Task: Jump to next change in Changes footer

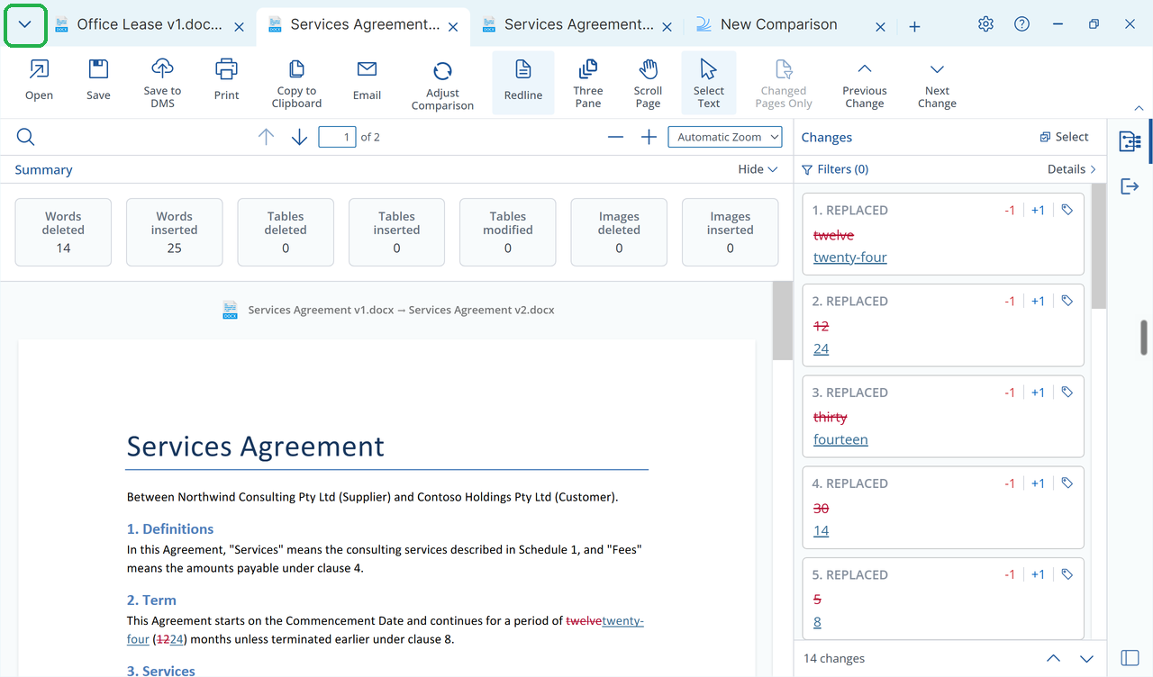Action: tap(1086, 659)
